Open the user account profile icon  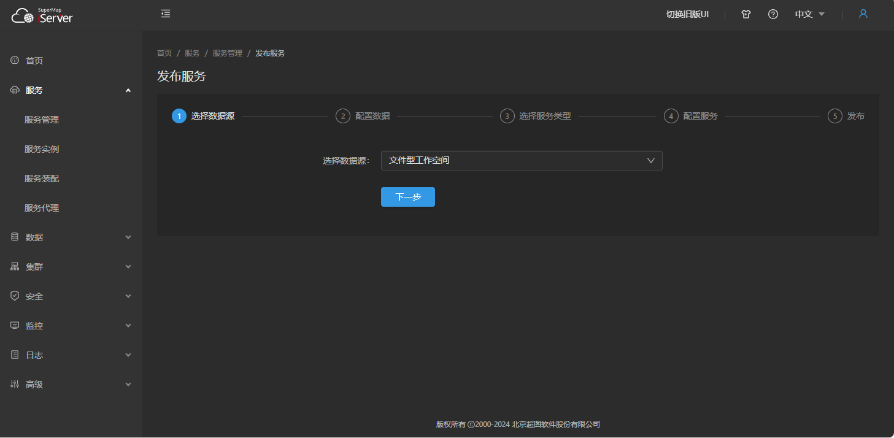[863, 13]
